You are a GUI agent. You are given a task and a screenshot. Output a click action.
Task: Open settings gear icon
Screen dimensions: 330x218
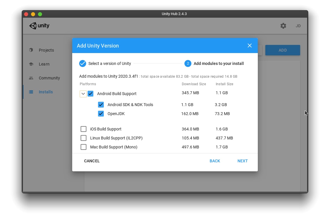coord(283,26)
